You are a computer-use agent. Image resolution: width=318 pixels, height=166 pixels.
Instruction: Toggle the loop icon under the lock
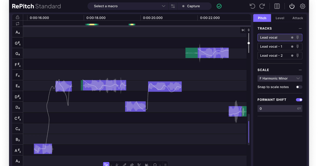click(x=17, y=24)
